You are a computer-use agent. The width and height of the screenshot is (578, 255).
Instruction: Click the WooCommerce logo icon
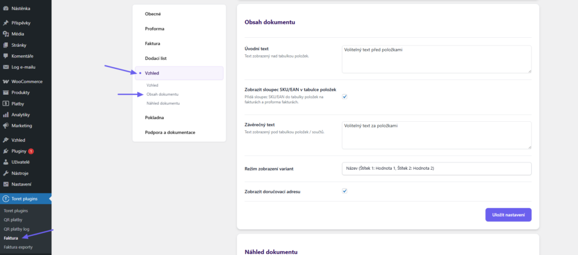[x=6, y=81]
